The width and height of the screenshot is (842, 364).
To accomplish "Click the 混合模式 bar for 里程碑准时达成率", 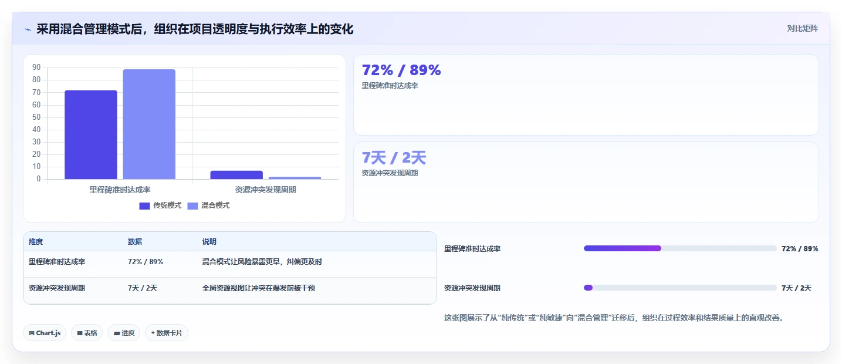I will 149,124.
